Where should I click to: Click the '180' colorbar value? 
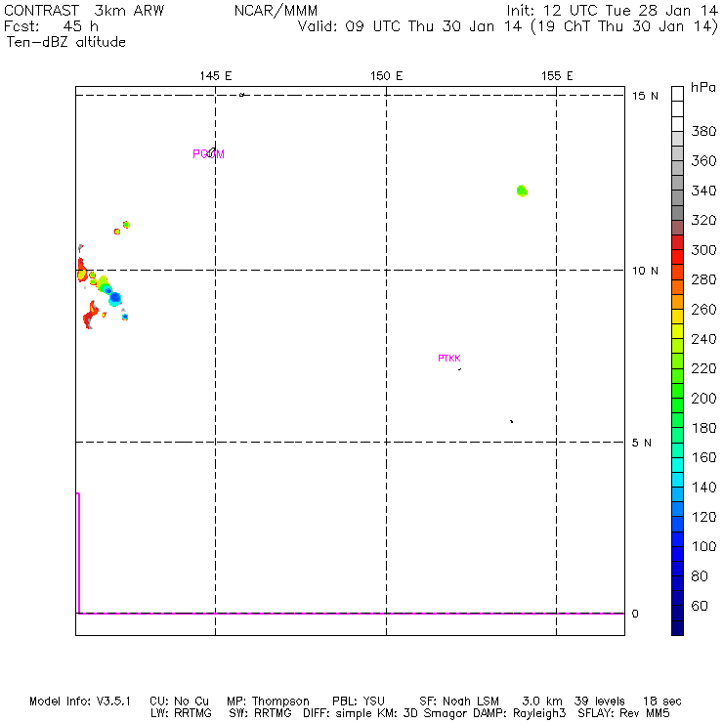point(703,428)
